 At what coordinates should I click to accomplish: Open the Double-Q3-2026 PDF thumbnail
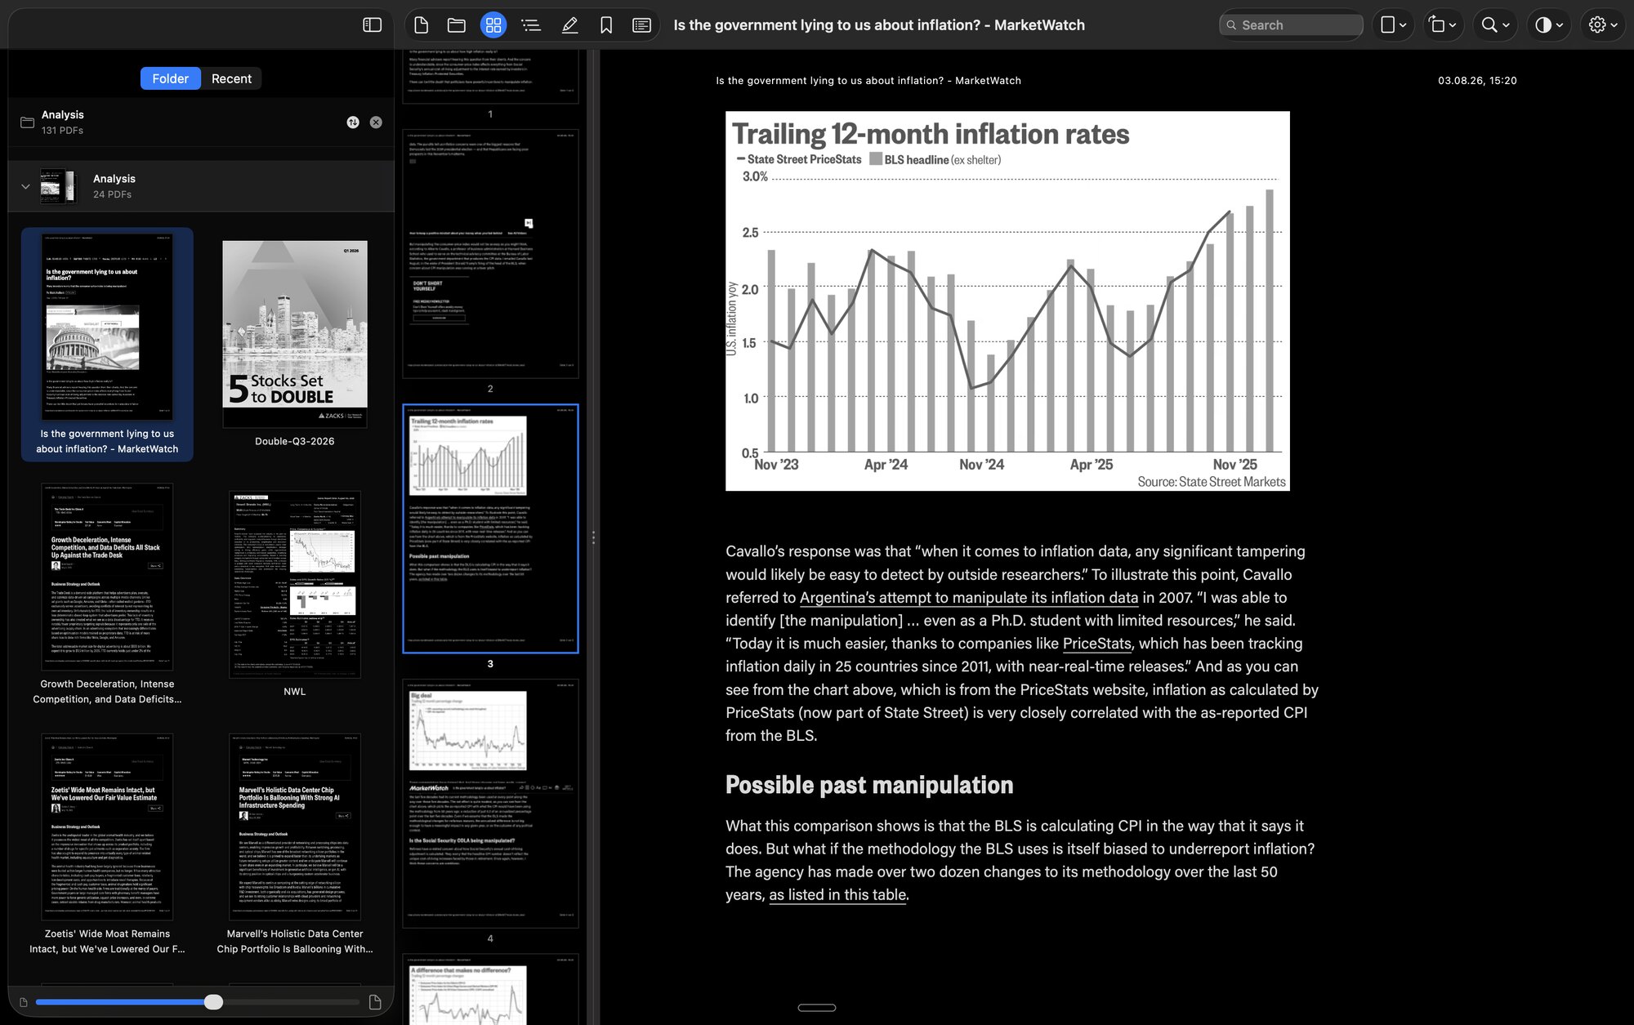295,334
